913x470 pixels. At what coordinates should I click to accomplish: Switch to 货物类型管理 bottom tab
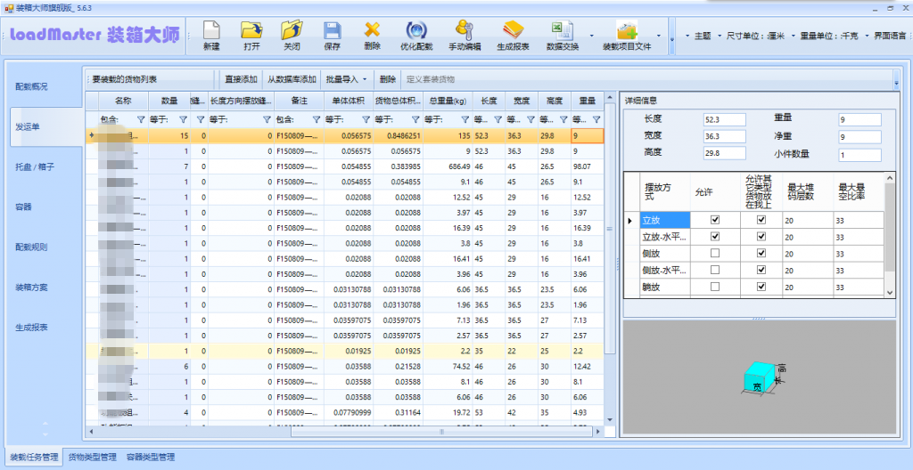(x=95, y=458)
